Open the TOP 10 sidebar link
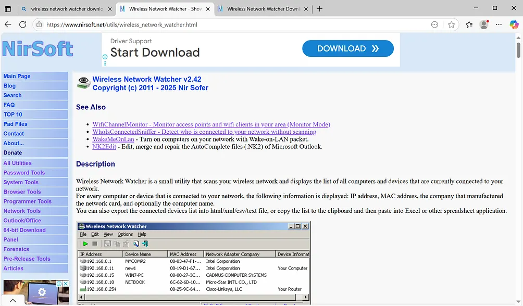Image resolution: width=523 pixels, height=306 pixels. 35,114
